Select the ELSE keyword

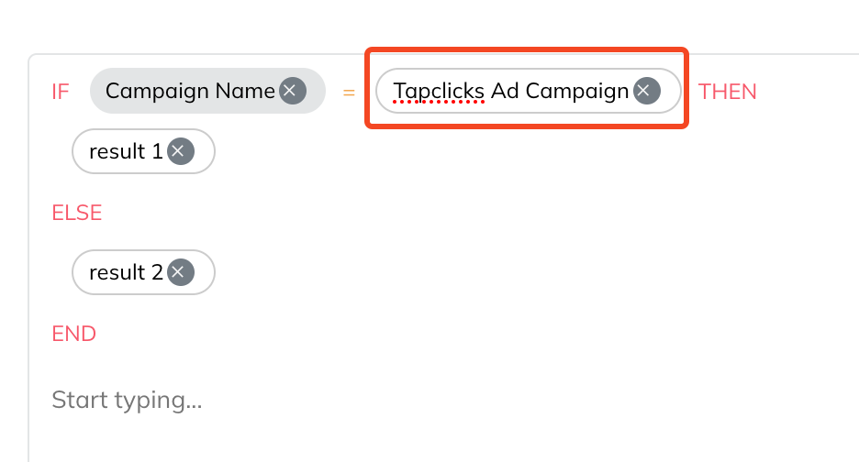point(77,213)
